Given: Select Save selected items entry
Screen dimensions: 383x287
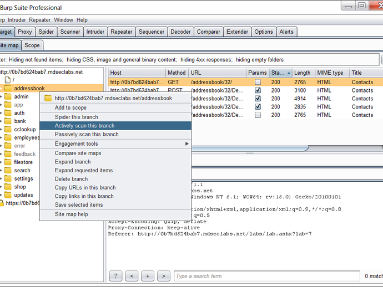Looking at the screenshot, I should (115, 205).
